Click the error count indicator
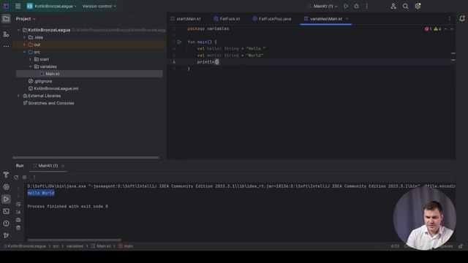Viewport: 468px width, 263px height. click(x=428, y=29)
